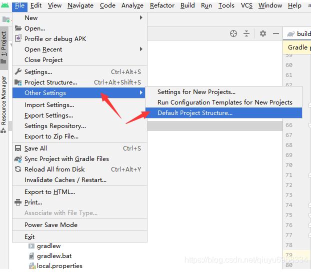Choose Export to HTML... menu item
Screen dimensions: 311x273
[79, 192]
